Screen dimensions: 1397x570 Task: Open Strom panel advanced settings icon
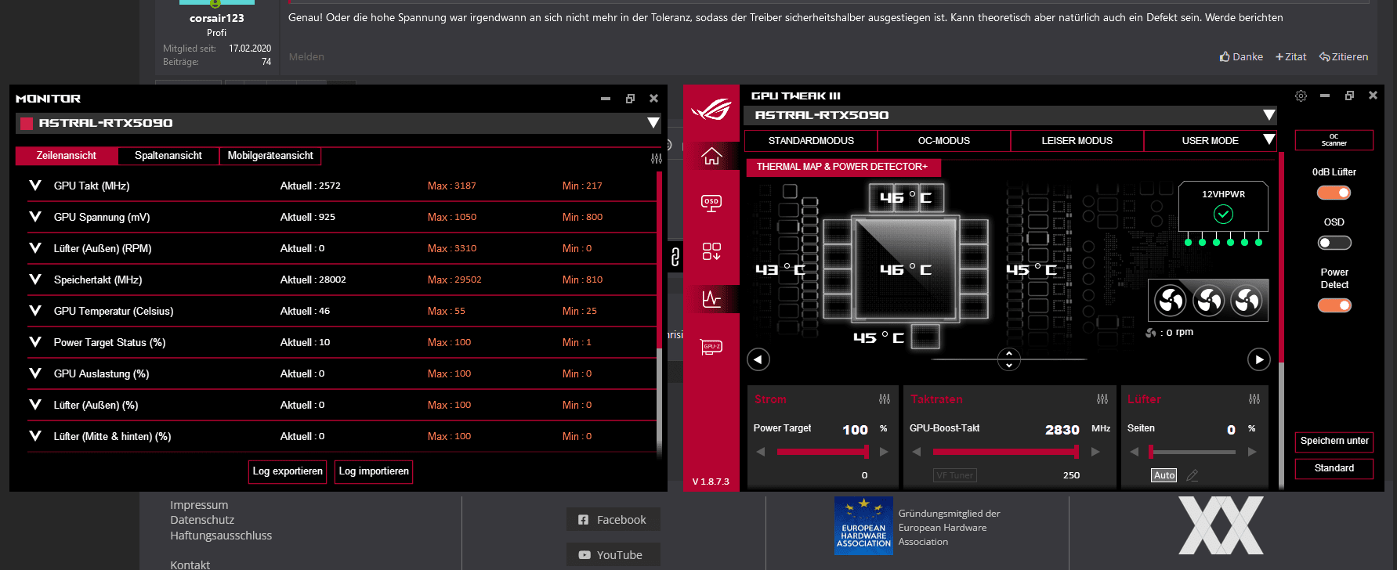tap(885, 399)
